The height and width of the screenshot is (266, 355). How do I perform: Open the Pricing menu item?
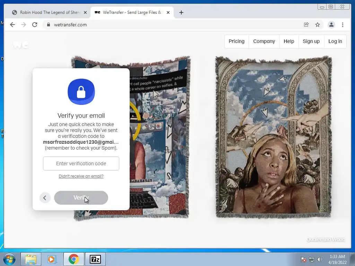click(236, 42)
